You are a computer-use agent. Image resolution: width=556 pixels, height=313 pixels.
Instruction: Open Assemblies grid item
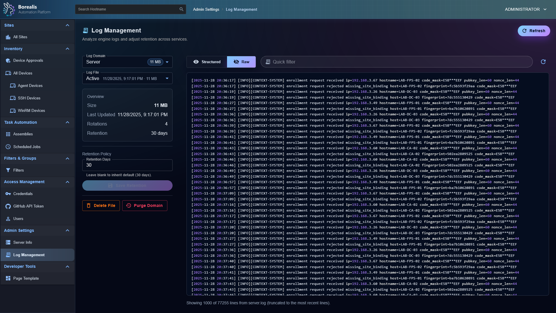click(x=23, y=134)
